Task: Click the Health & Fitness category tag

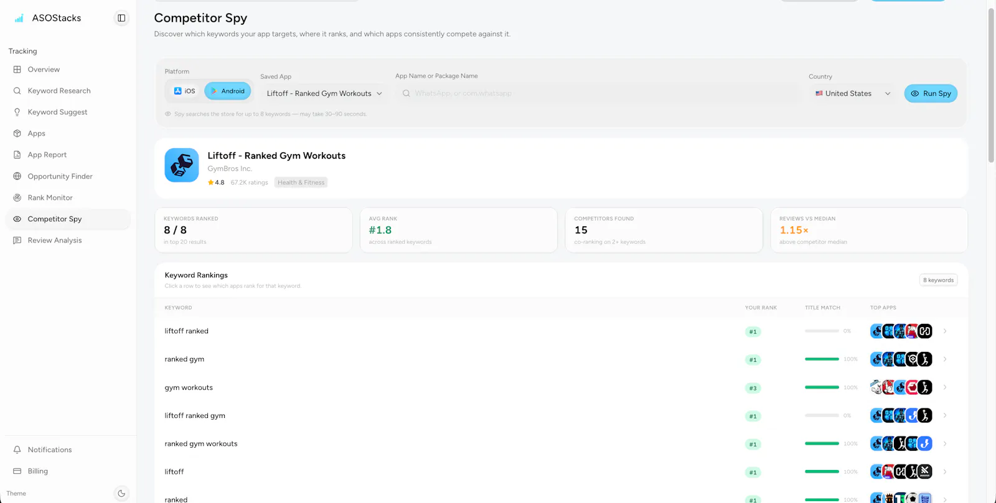Action: click(301, 182)
